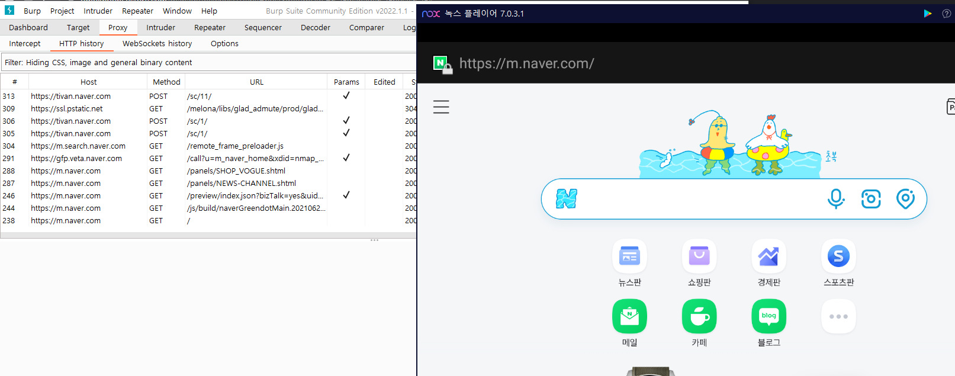Click the history table horizontal scrollbar
955x376 pixels.
[x=208, y=235]
